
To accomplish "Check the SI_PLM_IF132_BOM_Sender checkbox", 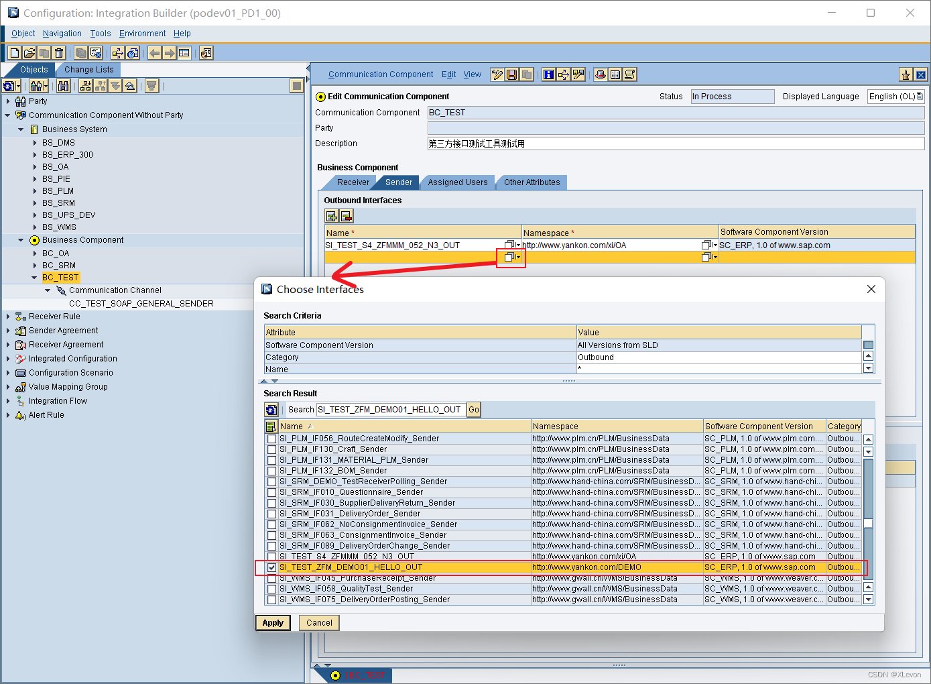I will pyautogui.click(x=271, y=471).
